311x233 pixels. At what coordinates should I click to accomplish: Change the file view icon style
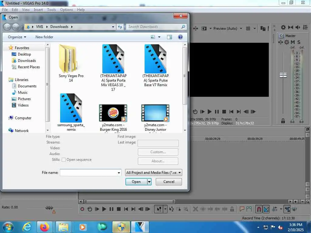[153, 37]
